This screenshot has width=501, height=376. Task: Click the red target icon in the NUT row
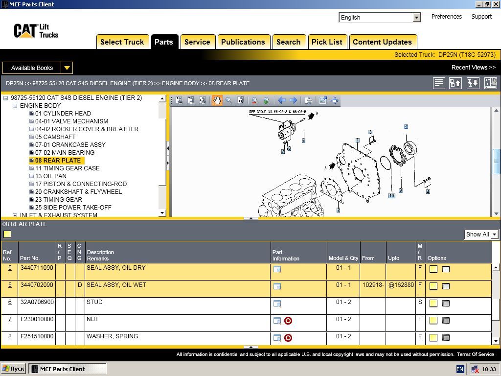[x=288, y=321]
